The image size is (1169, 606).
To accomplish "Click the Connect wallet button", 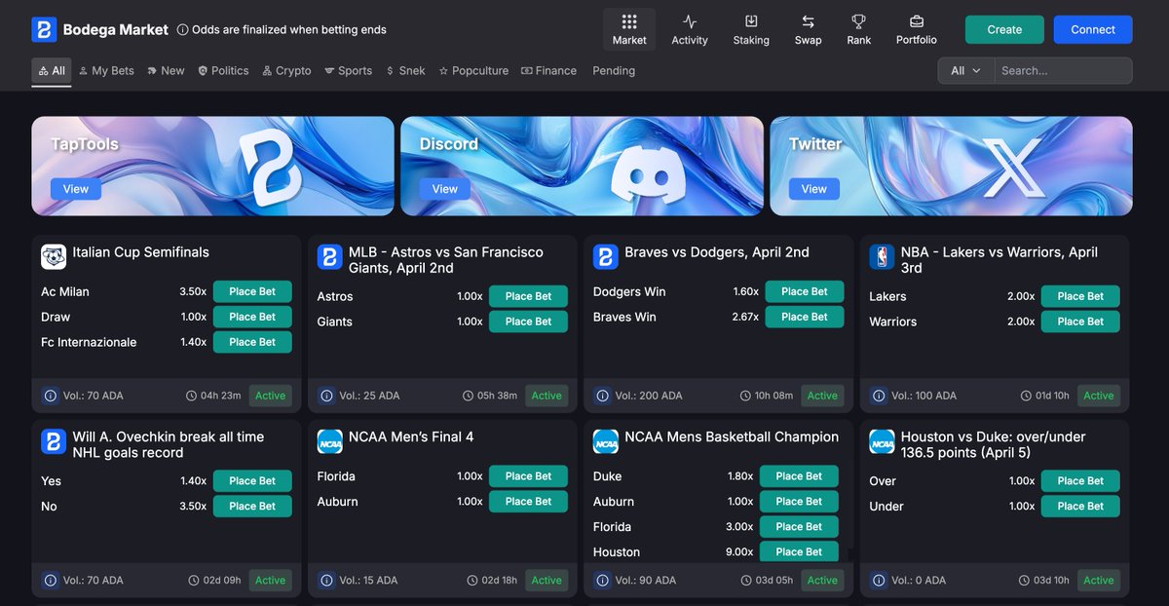I will coord(1093,29).
